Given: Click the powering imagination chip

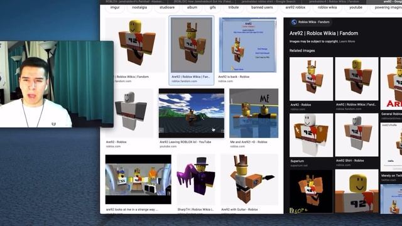Looking at the screenshot, I should (x=387, y=8).
